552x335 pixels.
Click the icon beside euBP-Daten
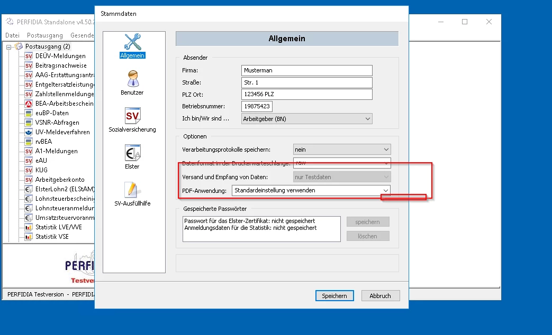(29, 113)
